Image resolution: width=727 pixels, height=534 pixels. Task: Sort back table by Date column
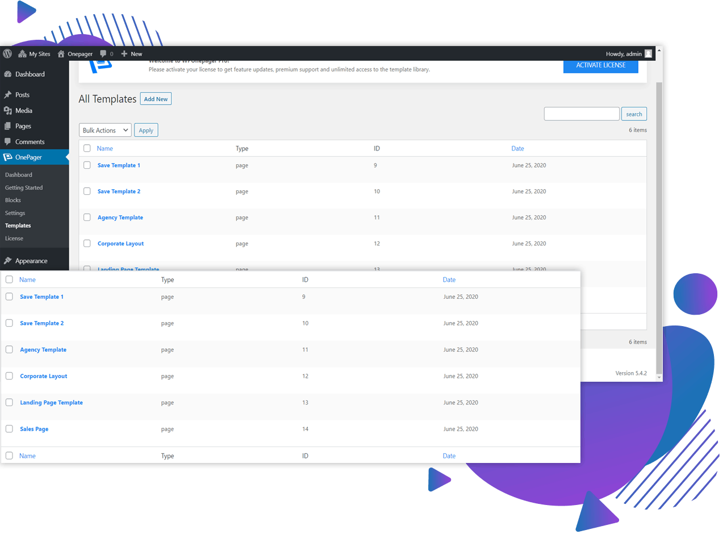[x=517, y=148]
